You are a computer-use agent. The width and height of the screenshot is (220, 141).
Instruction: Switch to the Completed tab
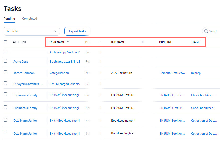click(x=29, y=19)
